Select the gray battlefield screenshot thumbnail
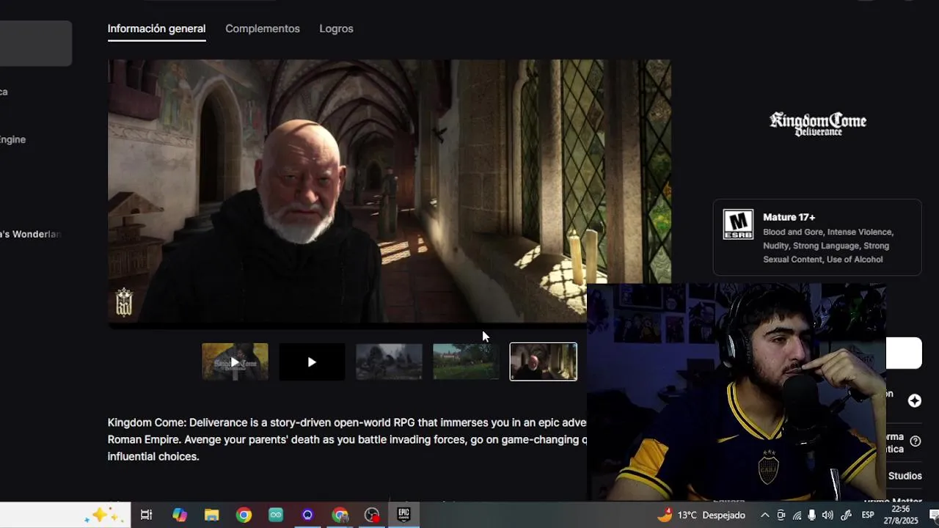This screenshot has width=939, height=528. click(389, 362)
